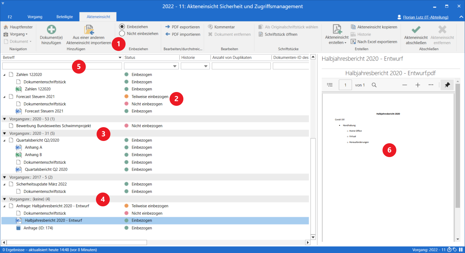Open F2 tab
The width and height of the screenshot is (465, 253).
10,17
